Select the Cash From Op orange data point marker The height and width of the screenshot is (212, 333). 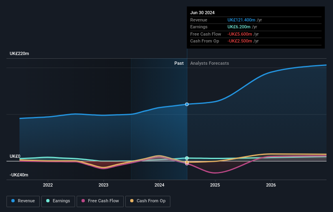pyautogui.click(x=187, y=162)
